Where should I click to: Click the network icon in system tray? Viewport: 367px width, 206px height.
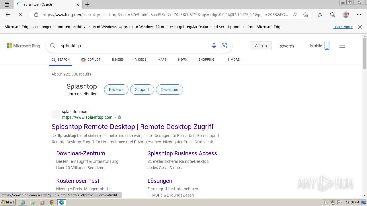click(x=333, y=202)
